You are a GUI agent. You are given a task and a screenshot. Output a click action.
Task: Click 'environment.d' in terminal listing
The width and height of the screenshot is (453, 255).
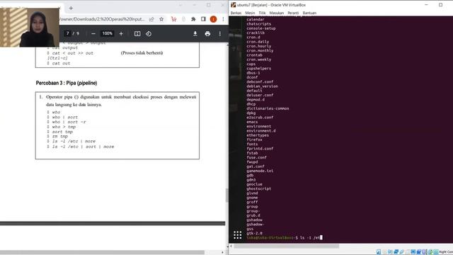pos(261,130)
